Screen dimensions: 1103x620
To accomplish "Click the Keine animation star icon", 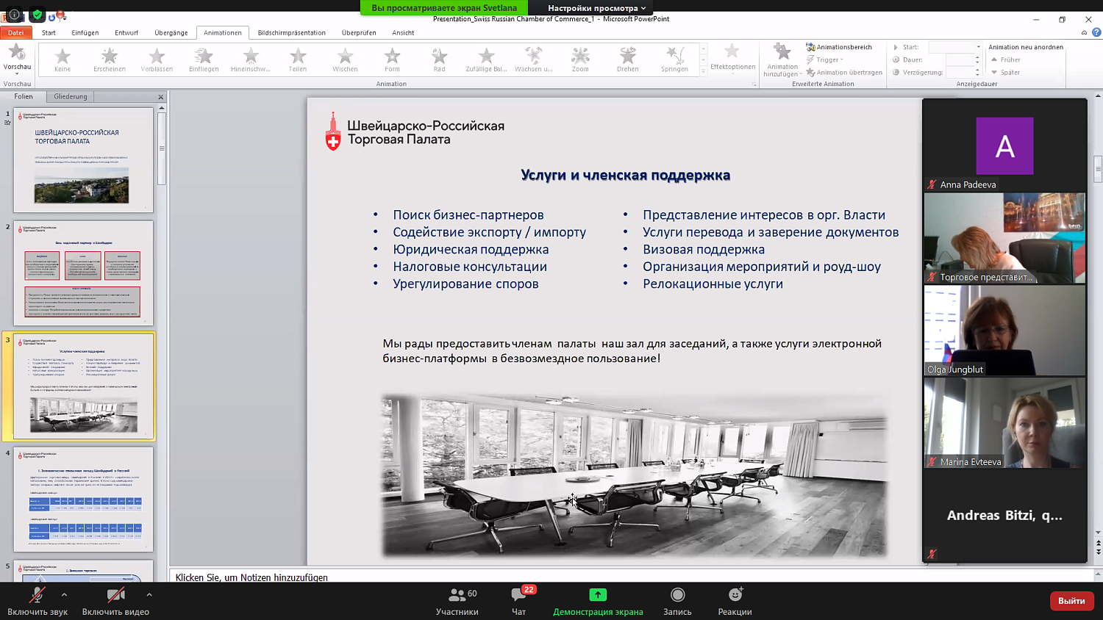I will [x=63, y=56].
